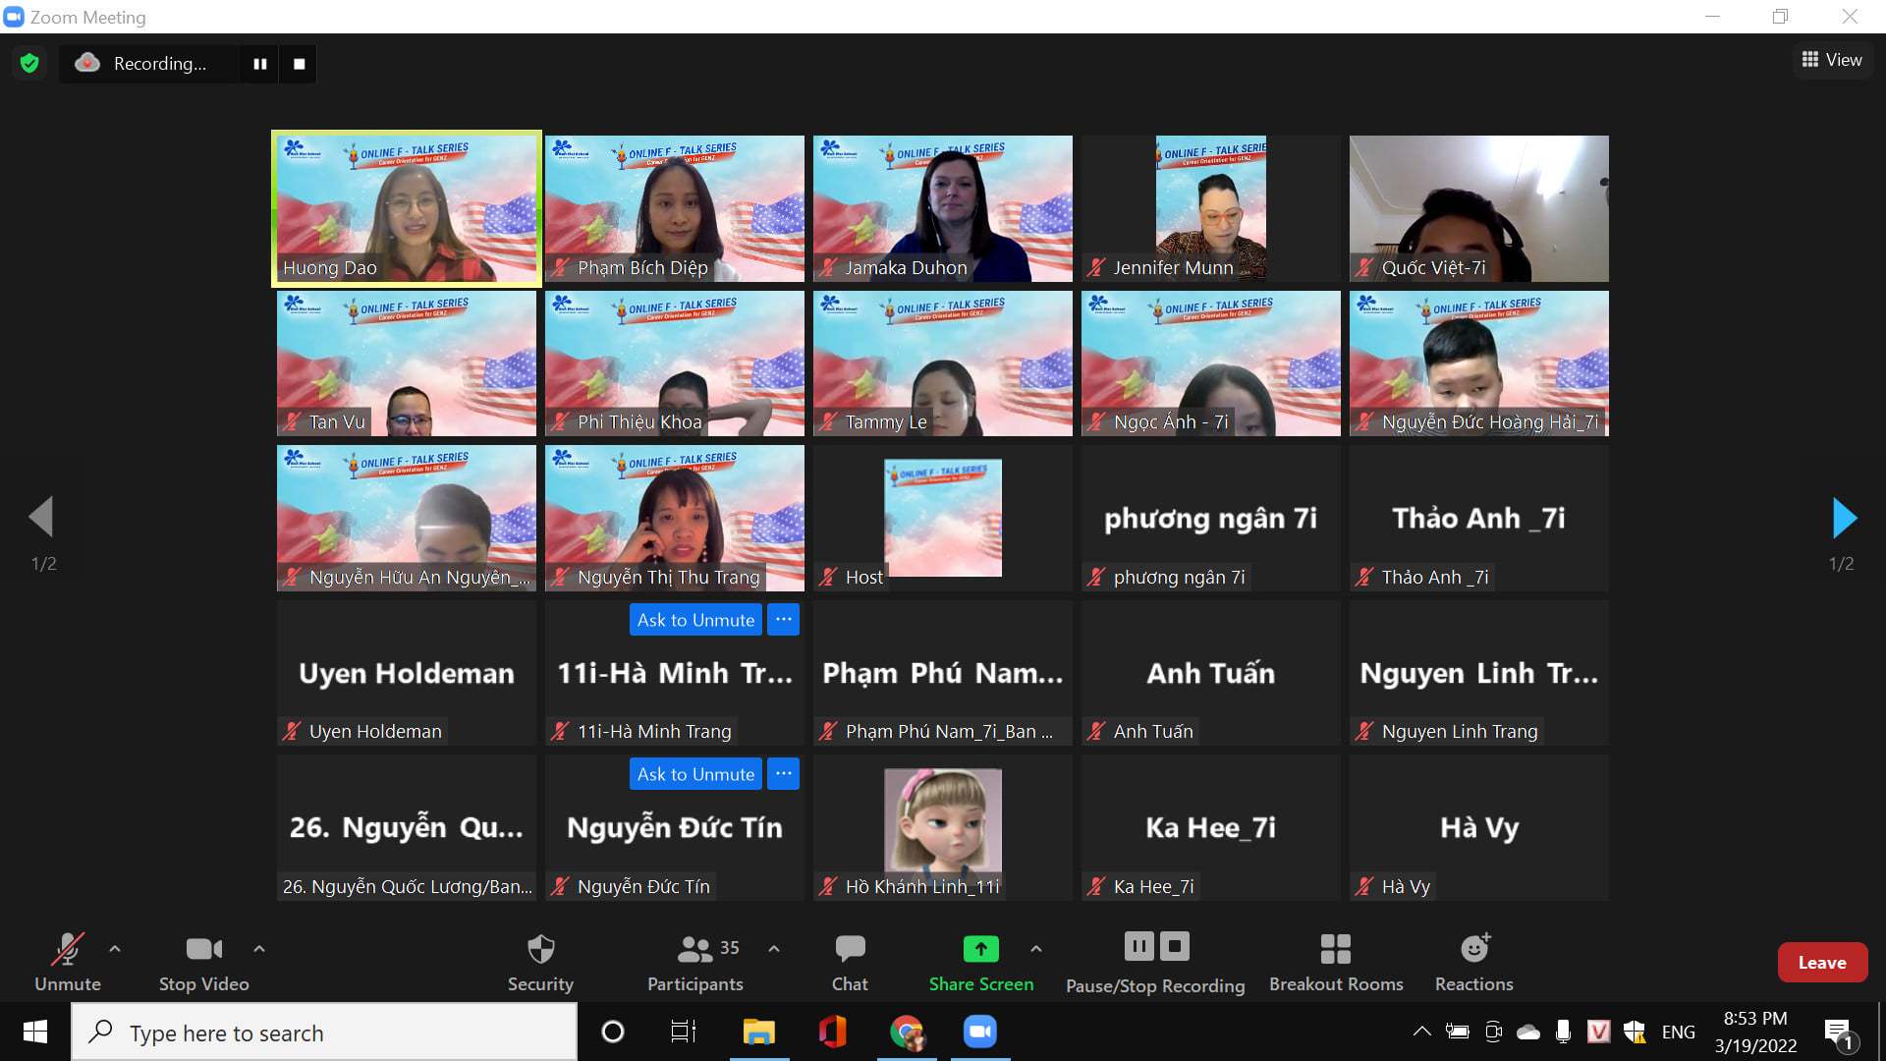
Task: Unmute the microphone
Action: [x=67, y=949]
